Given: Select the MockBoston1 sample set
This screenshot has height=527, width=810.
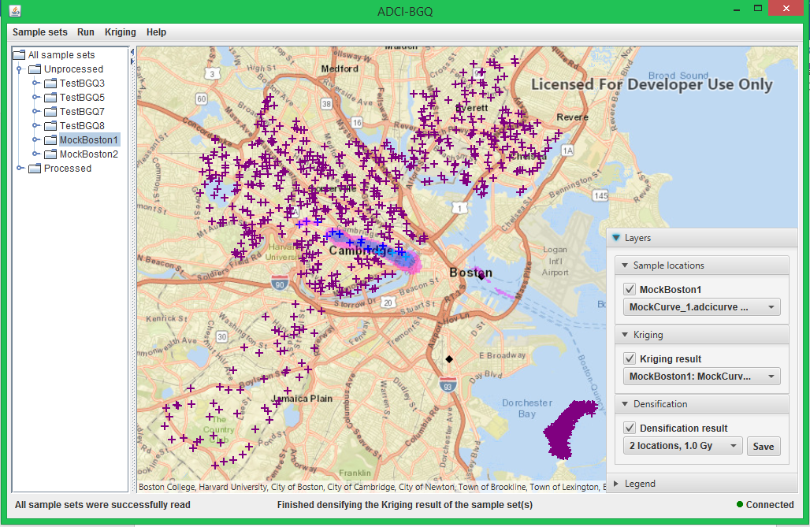Looking at the screenshot, I should [89, 140].
